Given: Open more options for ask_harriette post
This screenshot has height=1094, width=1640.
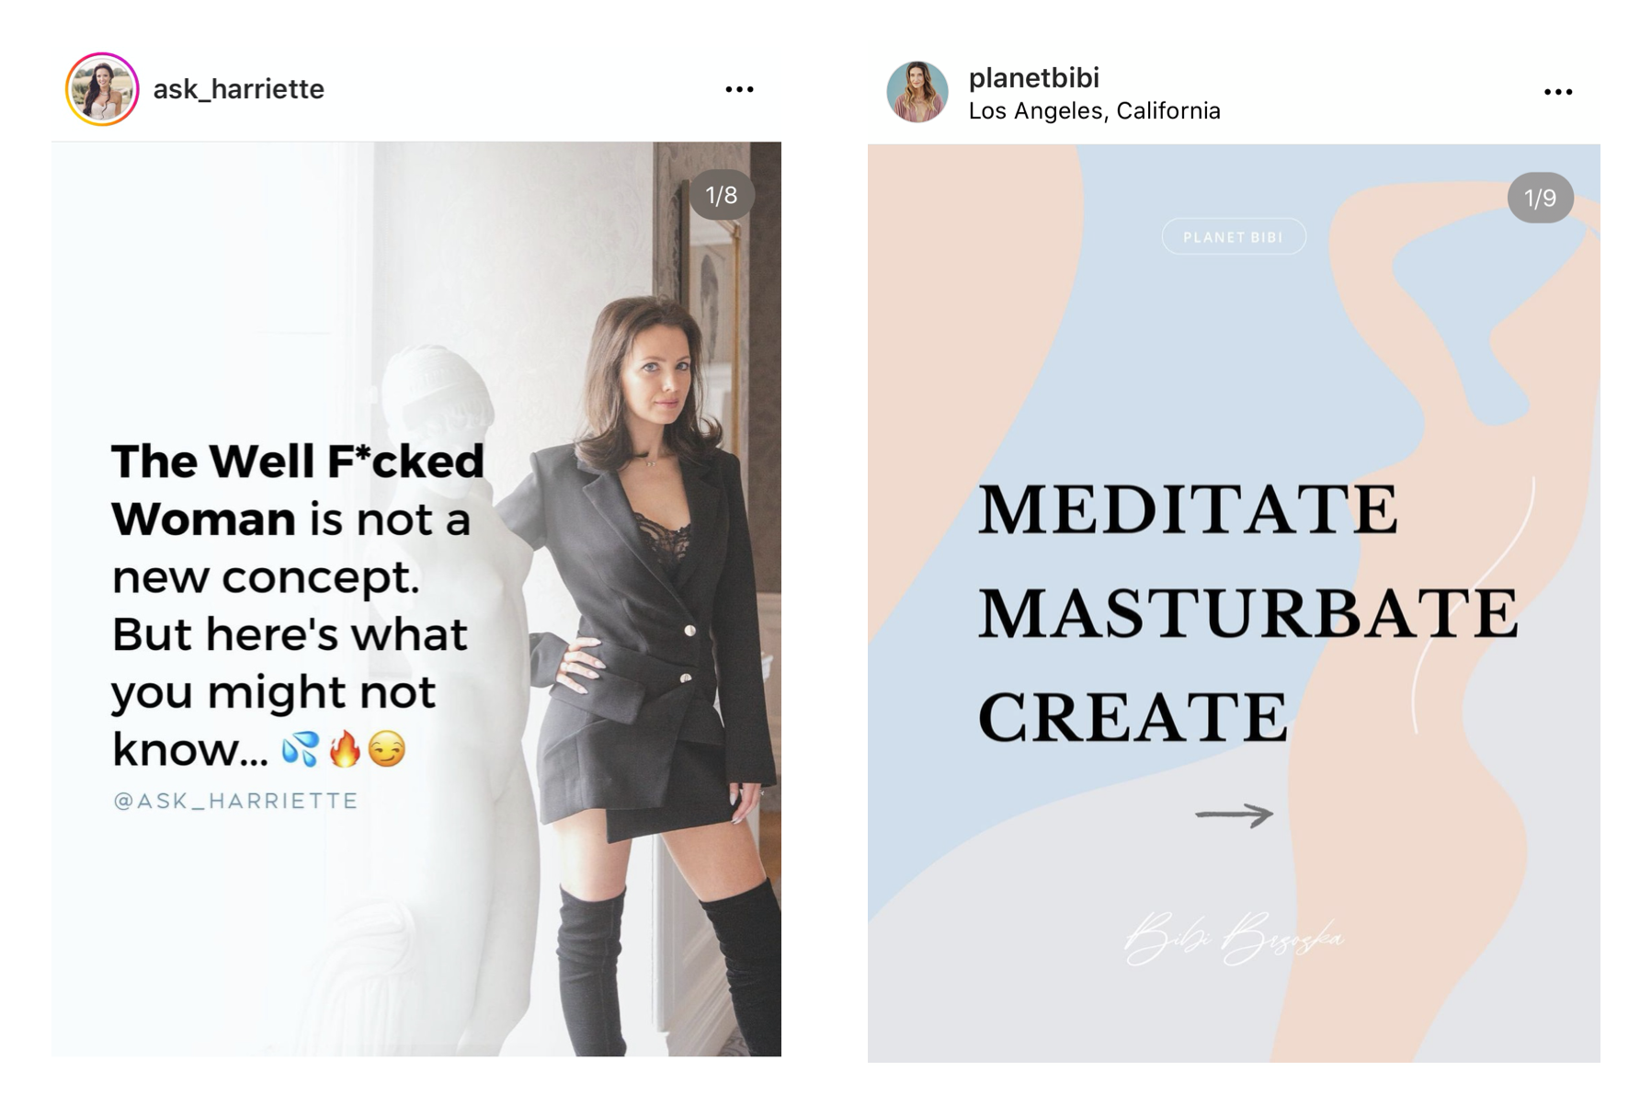Looking at the screenshot, I should click(739, 89).
